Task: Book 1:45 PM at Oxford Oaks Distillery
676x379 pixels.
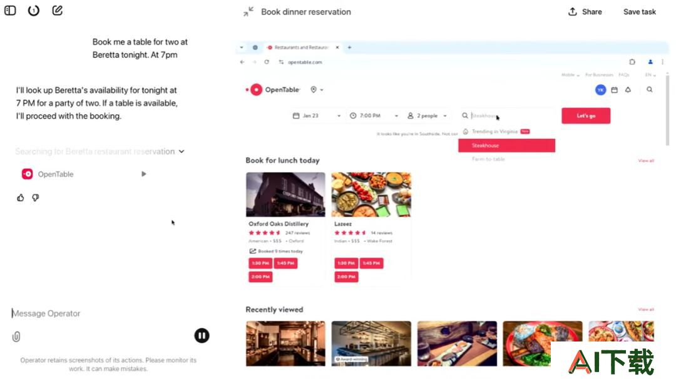Action: [285, 263]
